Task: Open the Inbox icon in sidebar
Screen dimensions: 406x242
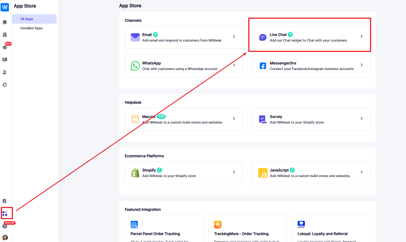Action: pyautogui.click(x=5, y=35)
